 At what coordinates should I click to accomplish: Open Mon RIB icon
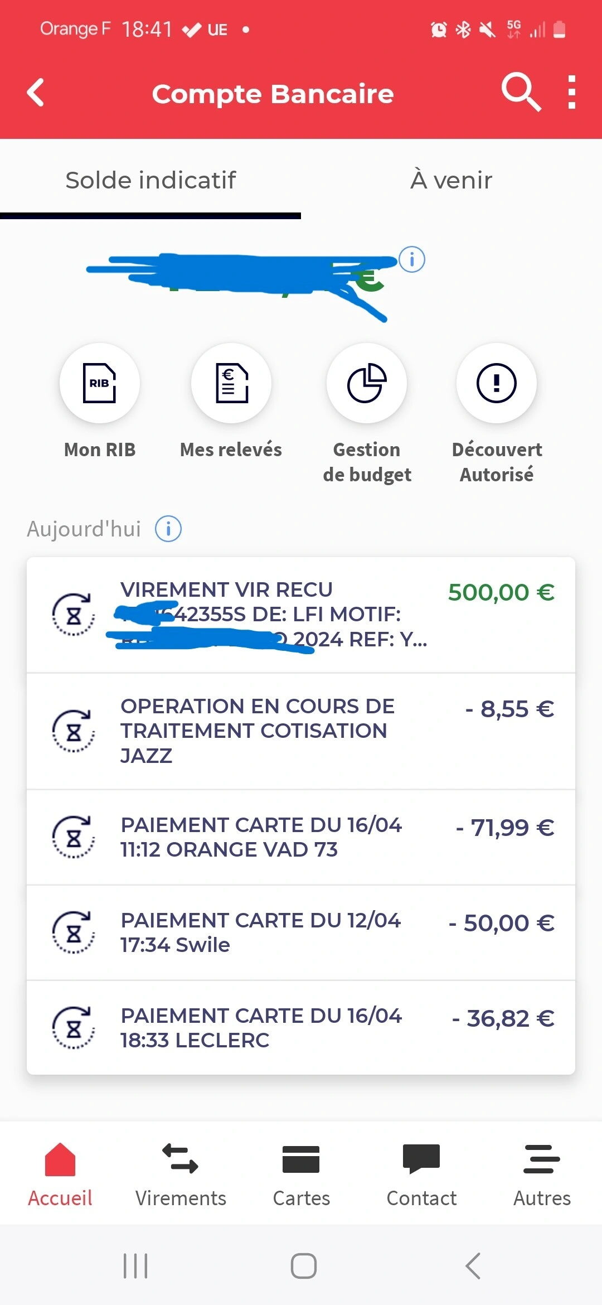[x=100, y=383]
